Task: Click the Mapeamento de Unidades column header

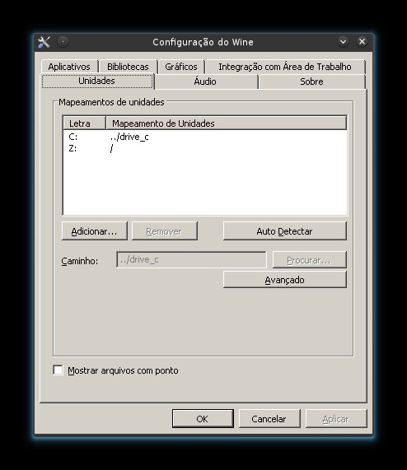Action: click(226, 123)
